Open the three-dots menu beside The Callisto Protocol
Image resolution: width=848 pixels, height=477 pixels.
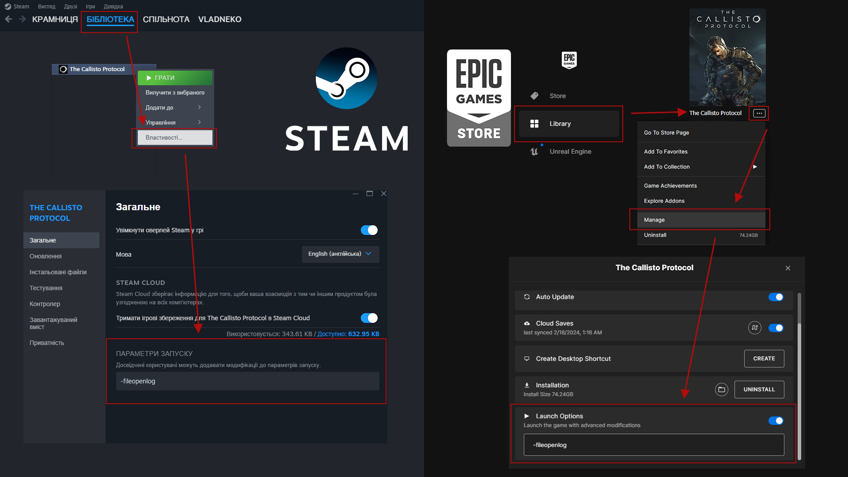tap(759, 113)
